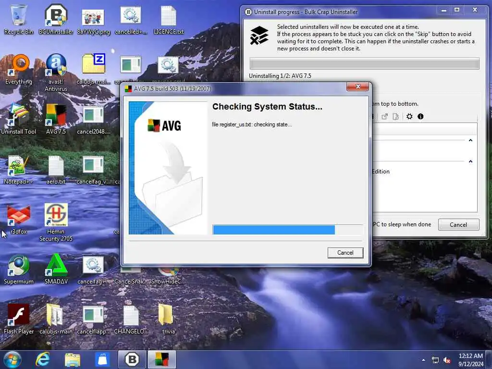Open Windows Explorer from the taskbar
Image resolution: width=492 pixels, height=369 pixels.
73,359
